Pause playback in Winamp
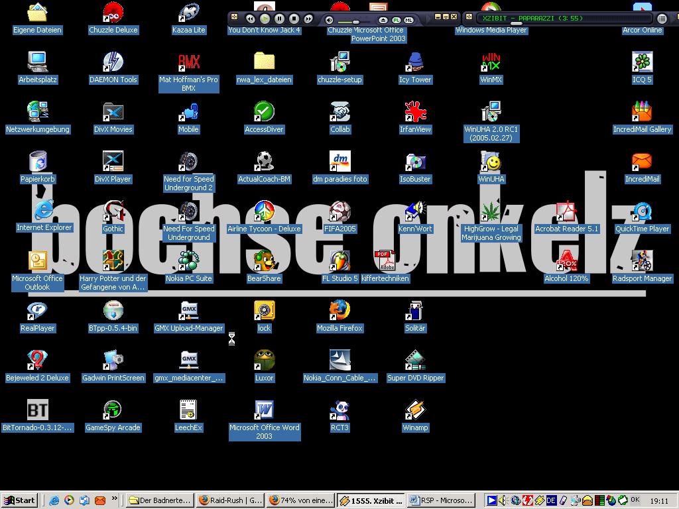679x509 pixels. [280, 19]
